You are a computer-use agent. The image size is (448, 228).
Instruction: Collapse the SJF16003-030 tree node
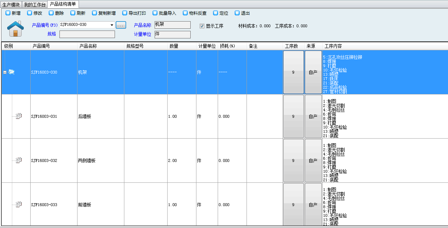pos(5,72)
